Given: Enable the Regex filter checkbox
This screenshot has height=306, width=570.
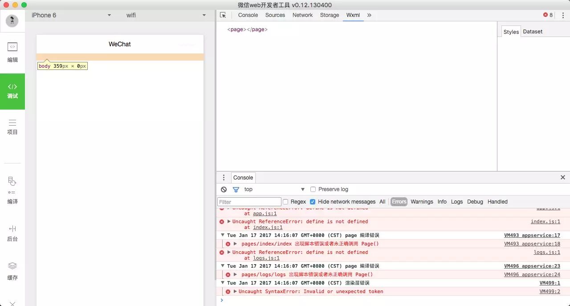Looking at the screenshot, I should pos(285,202).
